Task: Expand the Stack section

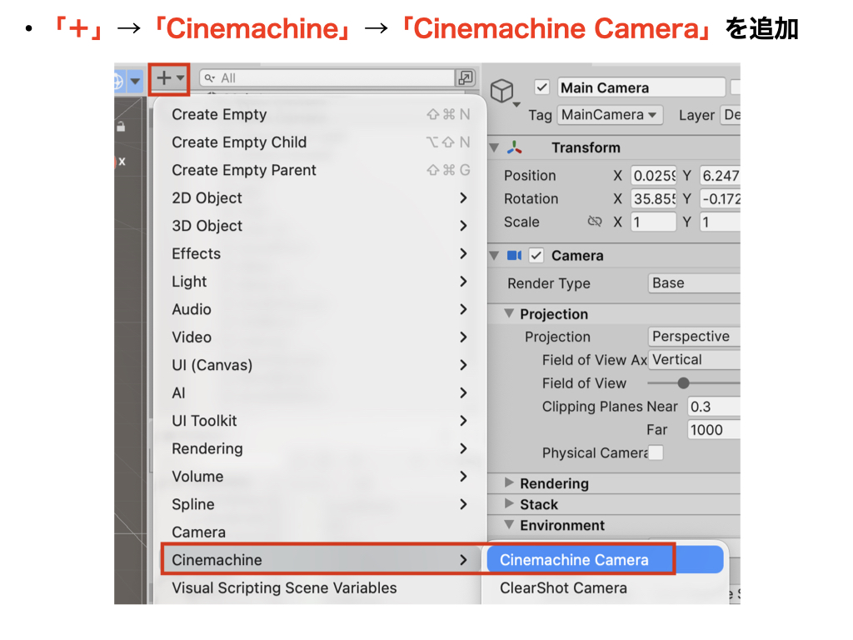Action: click(510, 504)
